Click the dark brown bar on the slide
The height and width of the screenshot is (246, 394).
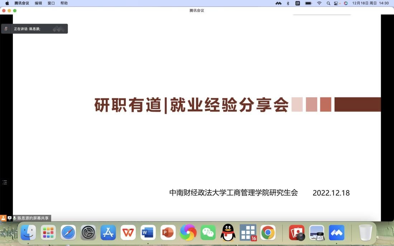[x=357, y=105]
